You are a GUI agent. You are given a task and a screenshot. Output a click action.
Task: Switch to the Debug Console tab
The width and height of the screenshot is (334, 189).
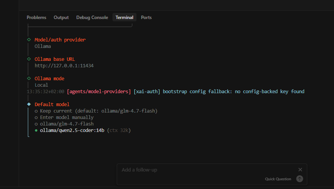[92, 17]
